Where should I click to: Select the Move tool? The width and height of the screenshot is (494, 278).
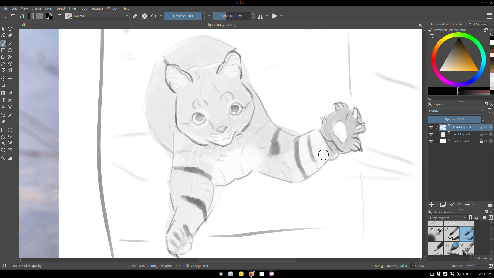(x=10, y=79)
